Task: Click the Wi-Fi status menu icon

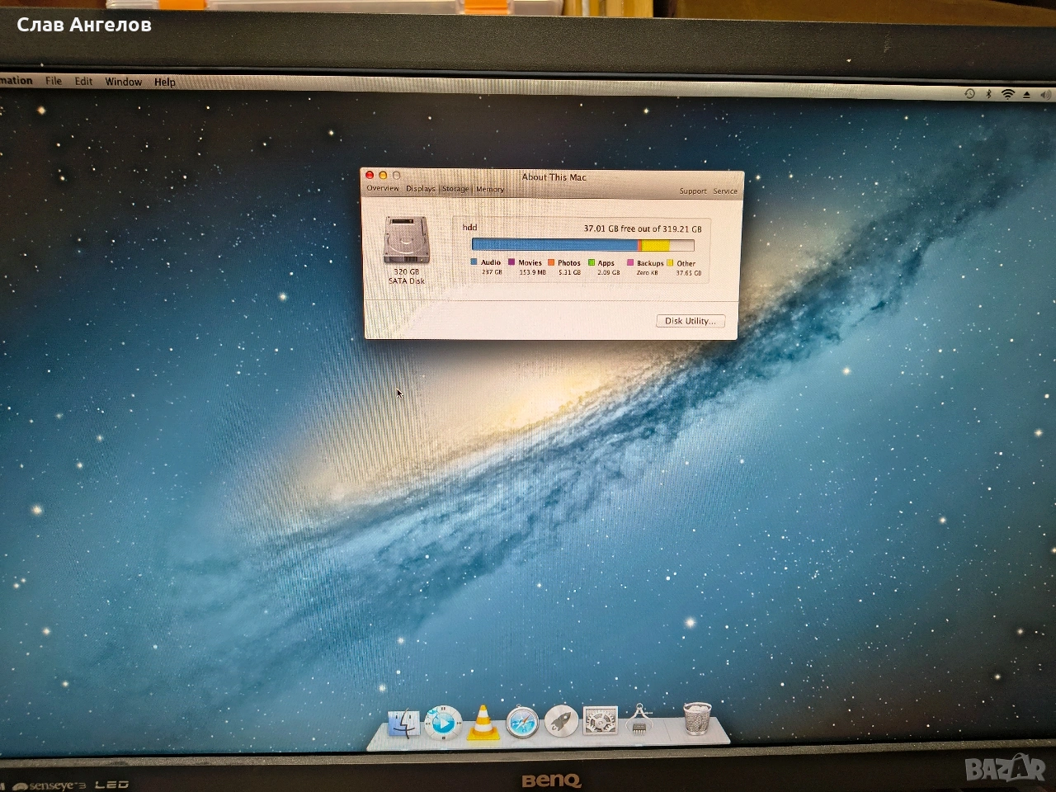Action: [x=1007, y=94]
